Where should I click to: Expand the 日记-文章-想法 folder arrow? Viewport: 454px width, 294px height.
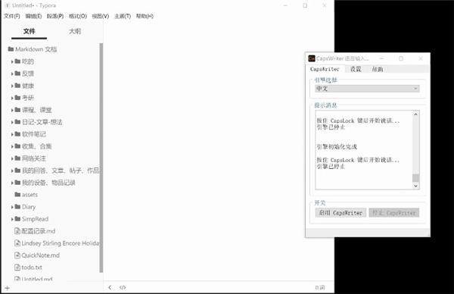click(x=12, y=122)
